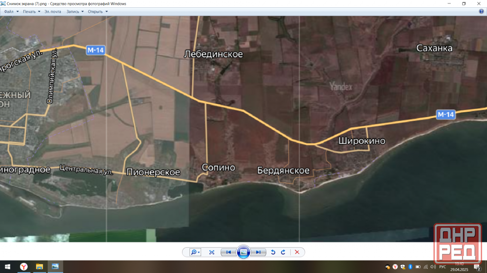
Task: Switch the РУС input language indicator
Action: (x=442, y=267)
